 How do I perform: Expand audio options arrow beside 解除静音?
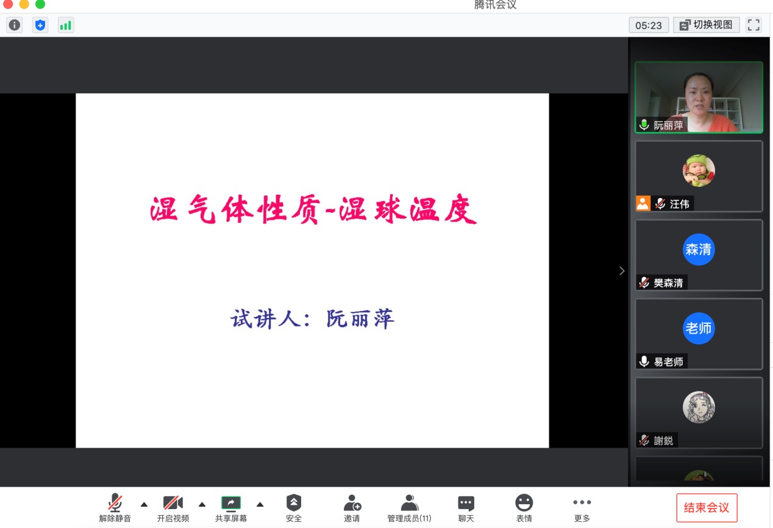[144, 504]
